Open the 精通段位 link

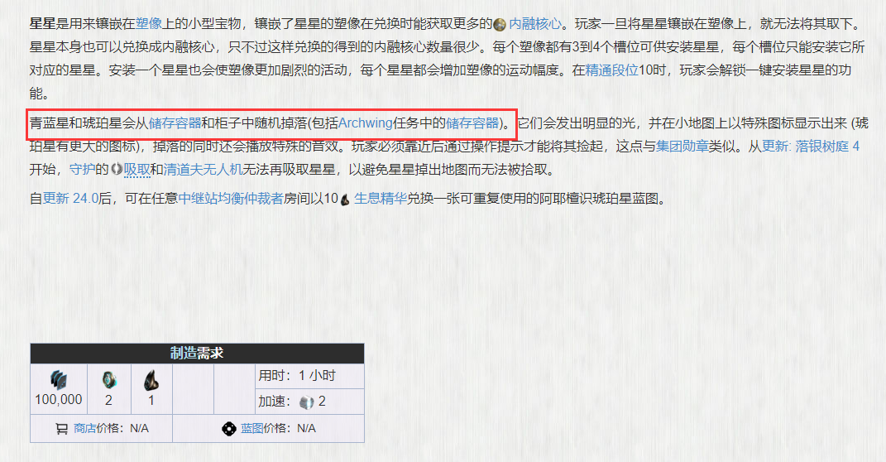611,70
